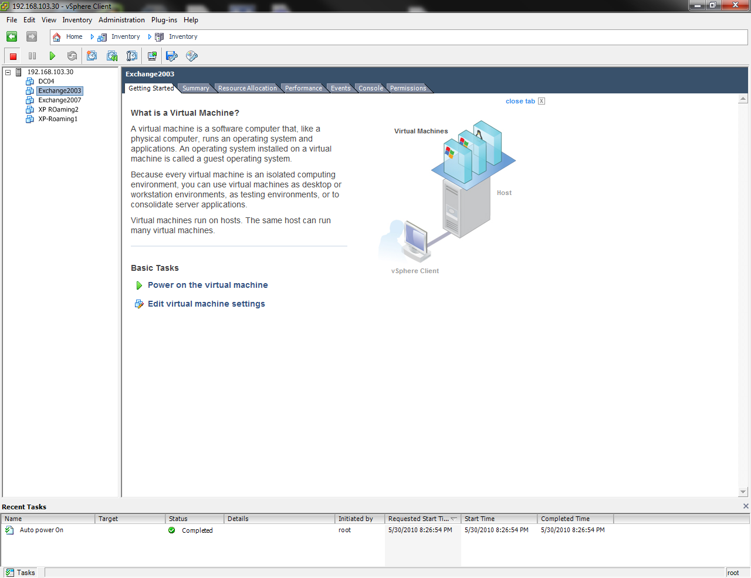The image size is (751, 578).
Task: Take a snapshot with the toolbar icon
Action: 92,56
